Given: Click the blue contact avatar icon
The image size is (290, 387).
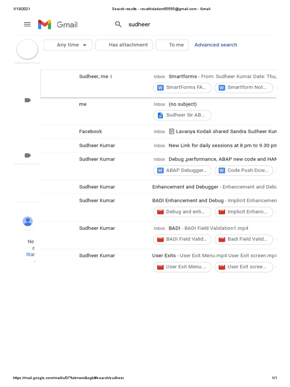Looking at the screenshot, I should (x=28, y=221).
